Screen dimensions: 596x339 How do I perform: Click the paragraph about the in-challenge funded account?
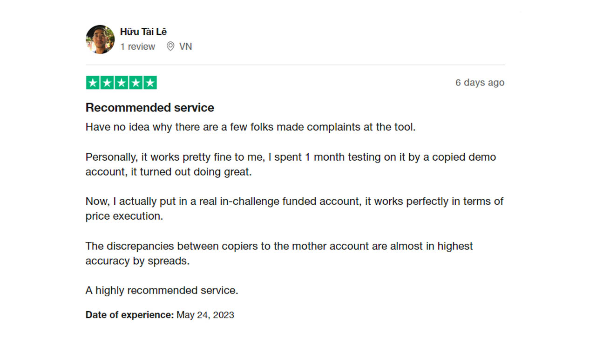pos(294,209)
